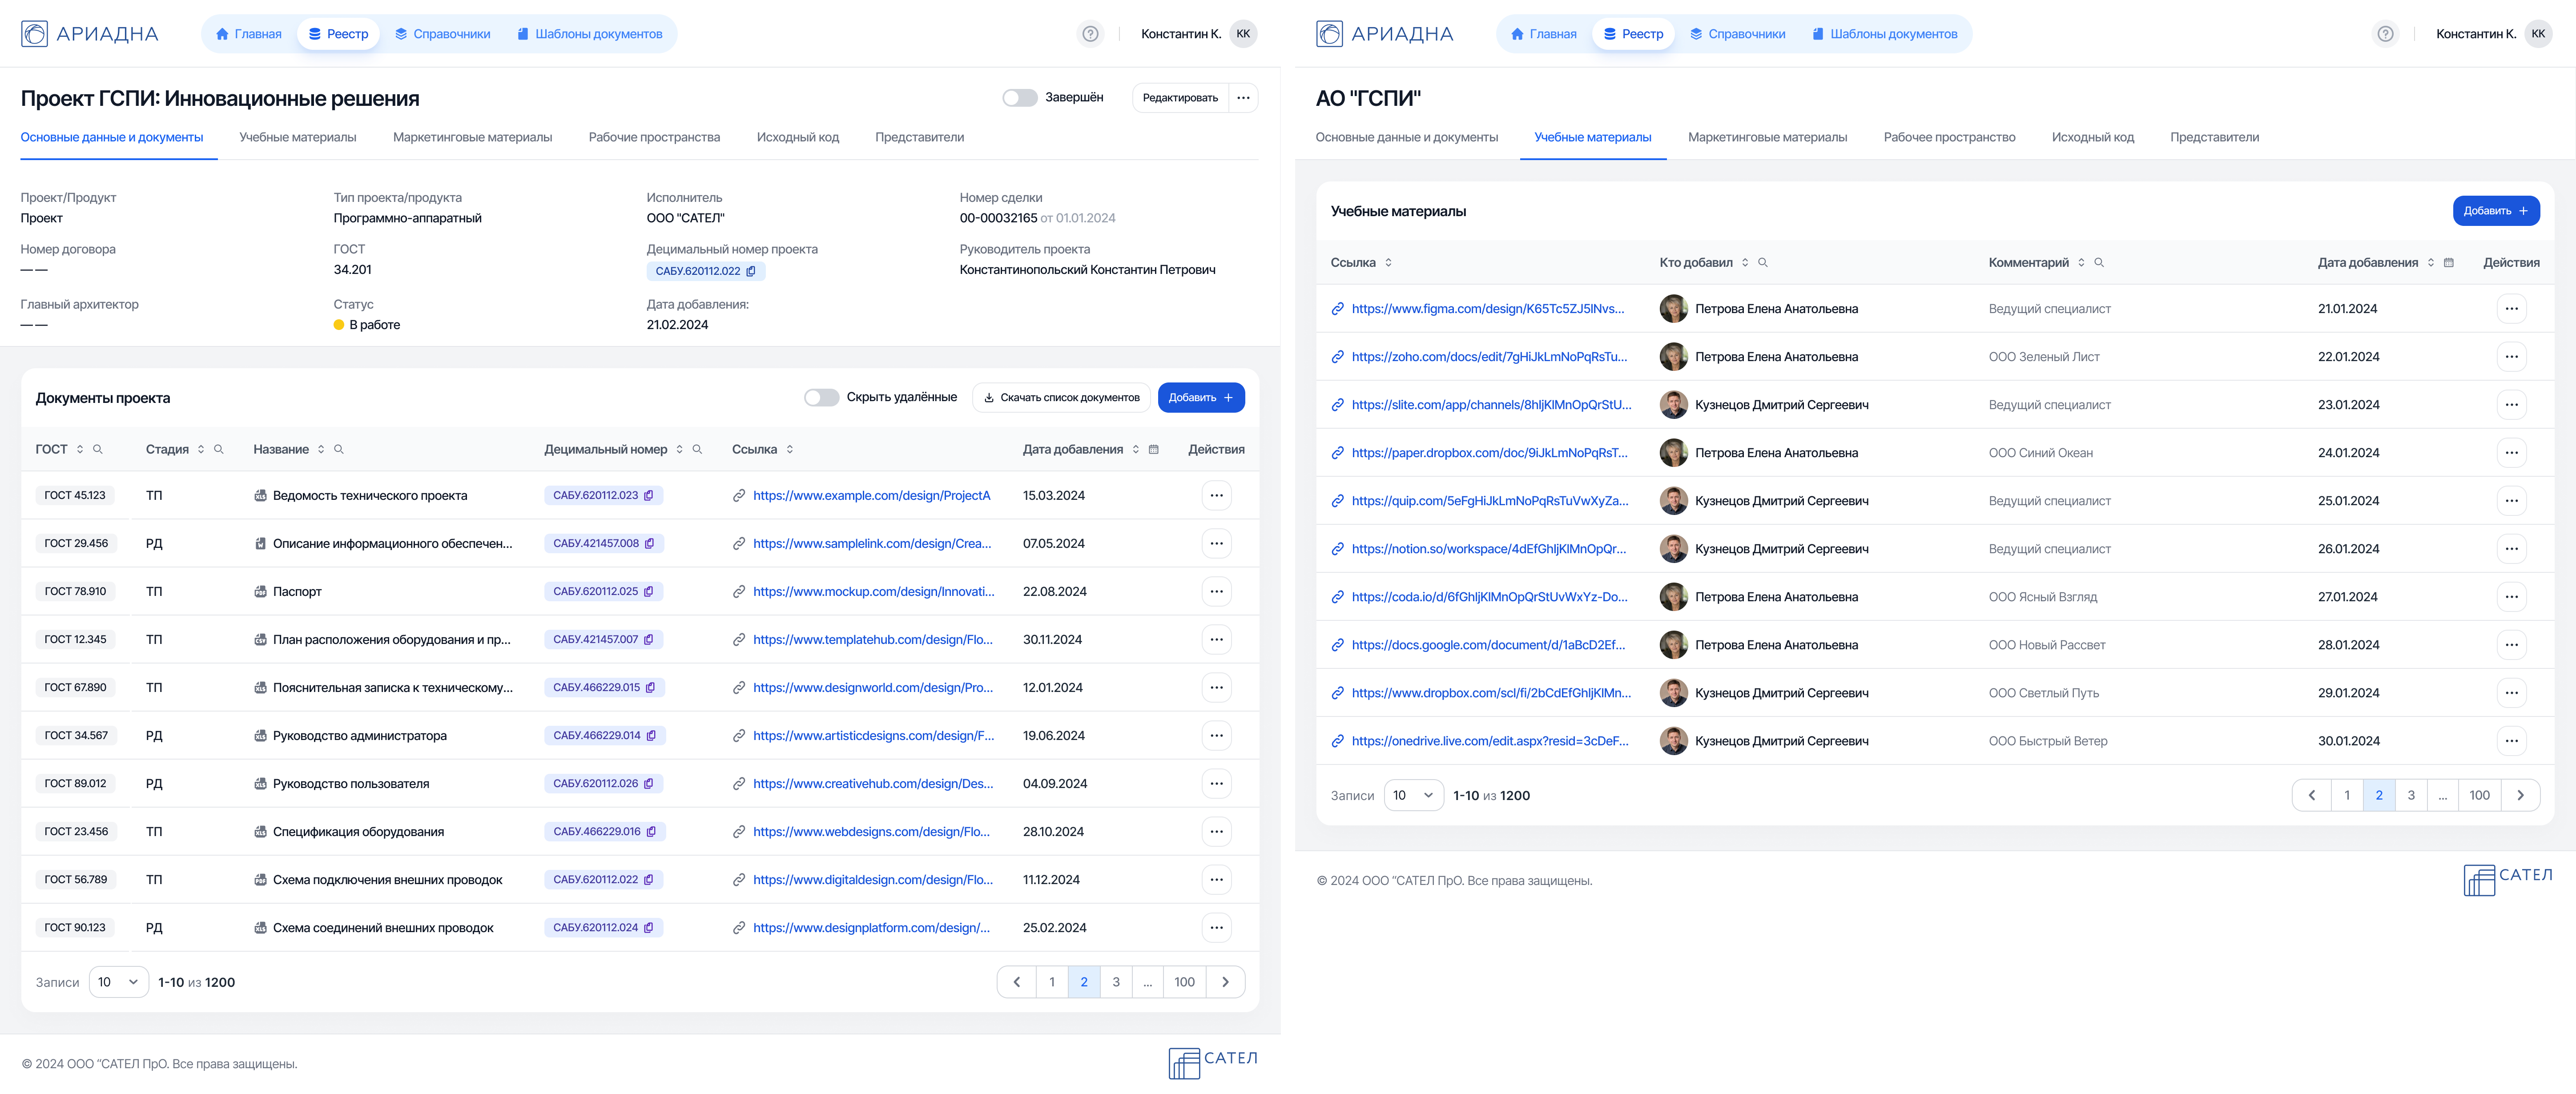Viewport: 2576px width, 1094px height.
Task: Search within the Кто добавил column
Action: (1763, 263)
